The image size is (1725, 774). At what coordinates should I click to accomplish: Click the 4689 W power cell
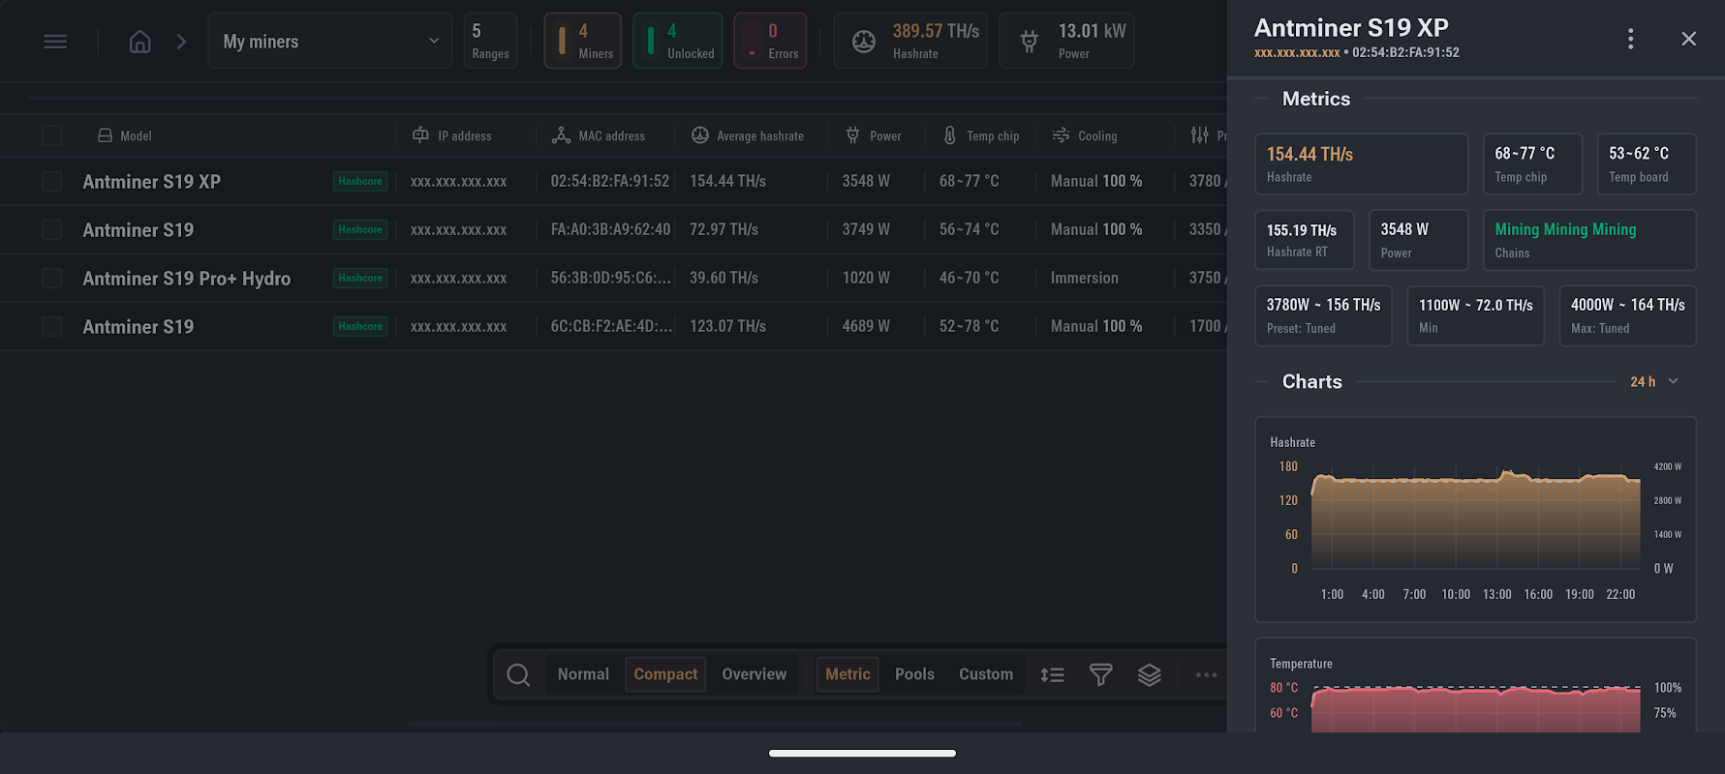866,327
